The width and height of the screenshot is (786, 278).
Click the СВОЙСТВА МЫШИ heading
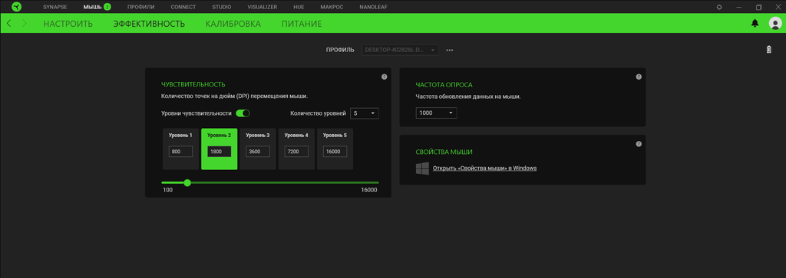tap(444, 152)
